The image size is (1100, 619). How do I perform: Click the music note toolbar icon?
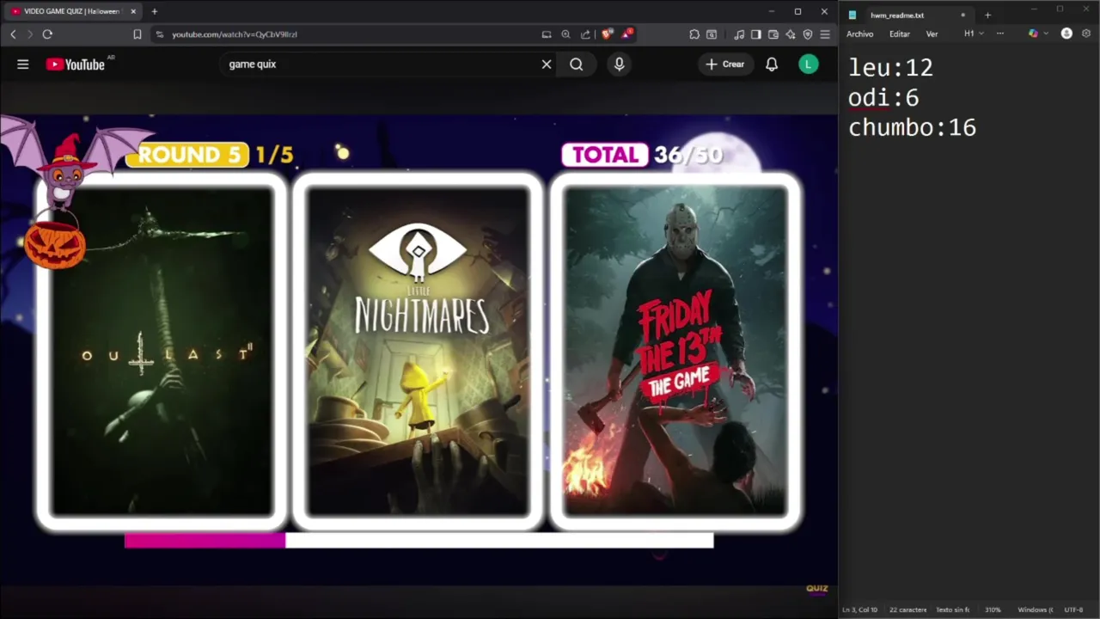click(x=739, y=34)
